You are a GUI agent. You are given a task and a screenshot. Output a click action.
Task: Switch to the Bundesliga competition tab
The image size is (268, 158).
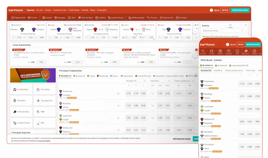[x=103, y=76]
